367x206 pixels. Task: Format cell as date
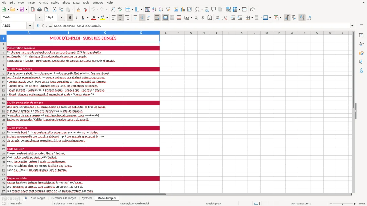209,18
